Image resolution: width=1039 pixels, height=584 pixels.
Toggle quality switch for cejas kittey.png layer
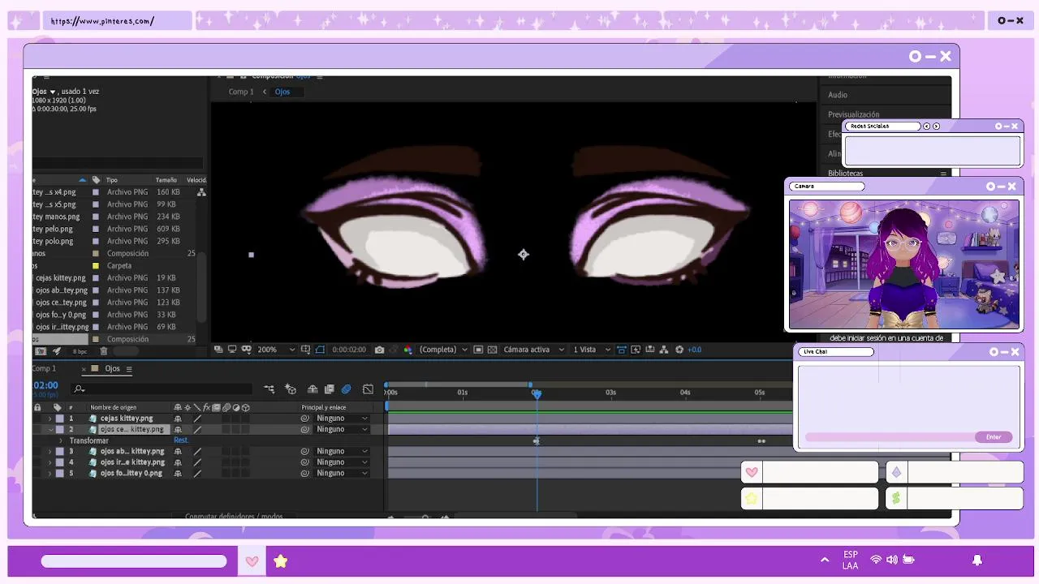click(x=197, y=419)
